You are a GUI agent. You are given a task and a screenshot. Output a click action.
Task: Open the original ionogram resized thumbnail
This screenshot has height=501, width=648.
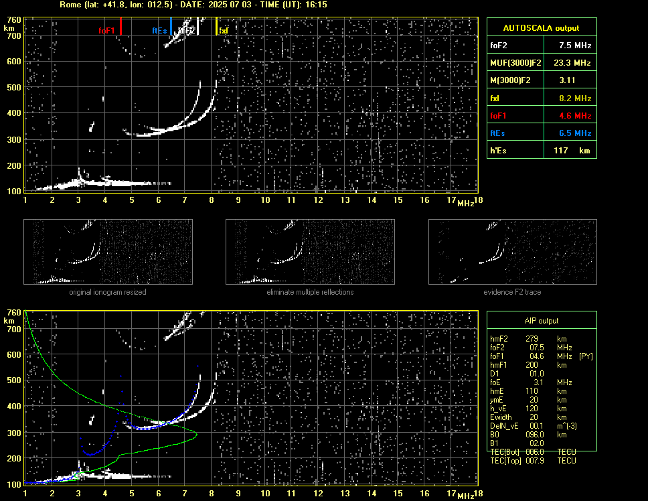(108, 252)
